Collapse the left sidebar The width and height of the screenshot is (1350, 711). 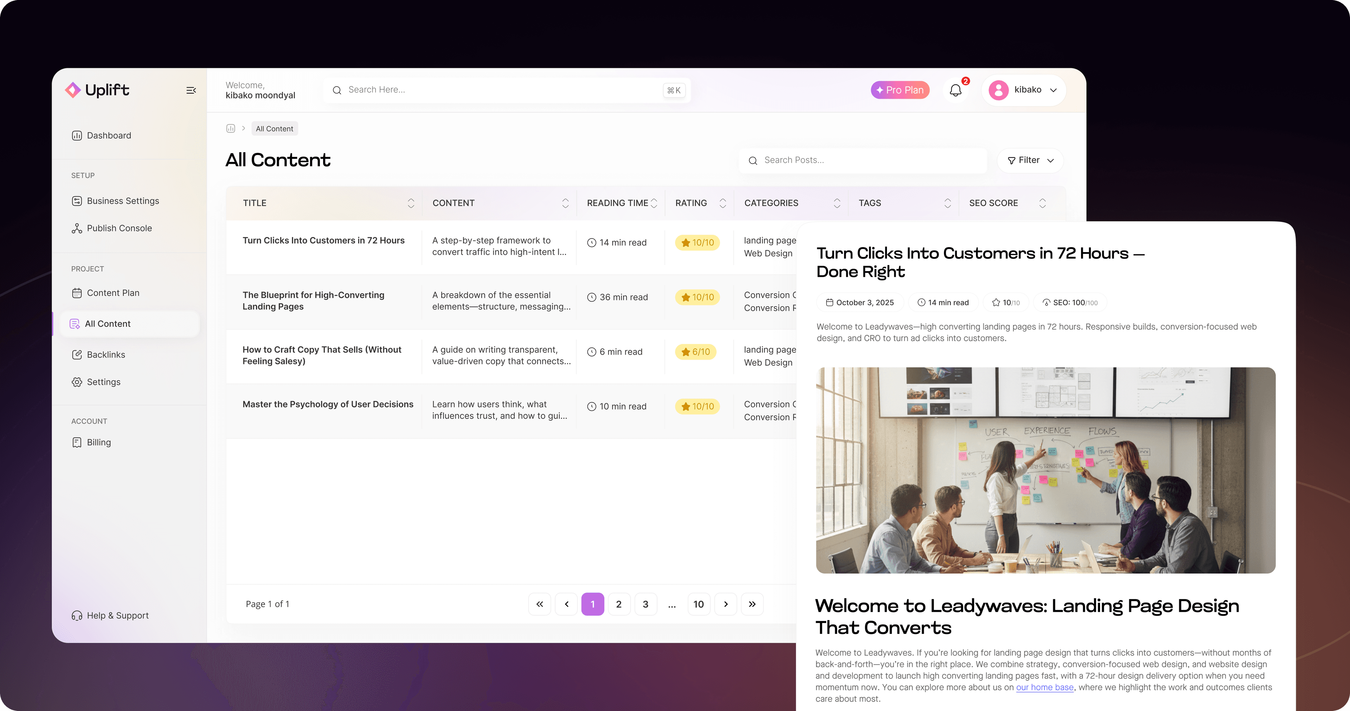click(191, 90)
